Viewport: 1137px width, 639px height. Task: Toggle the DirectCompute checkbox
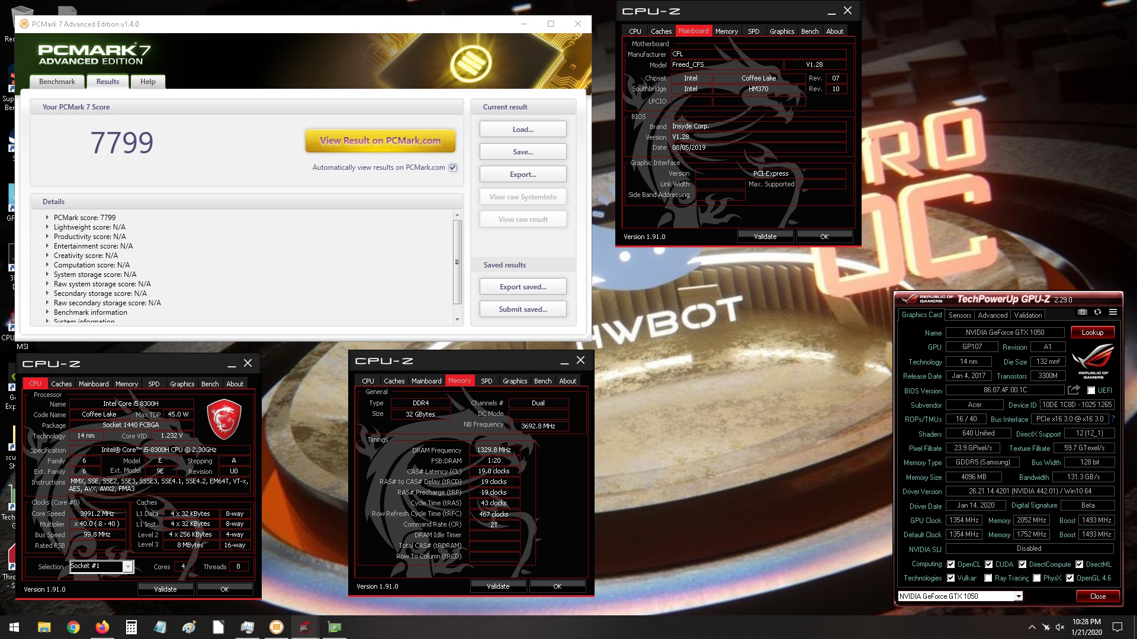click(1022, 564)
